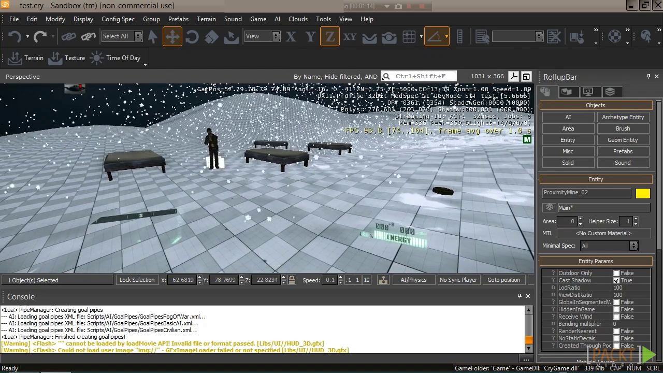Screen dimensions: 663x373
Task: Activate the Rotate tool
Action: pyautogui.click(x=192, y=37)
